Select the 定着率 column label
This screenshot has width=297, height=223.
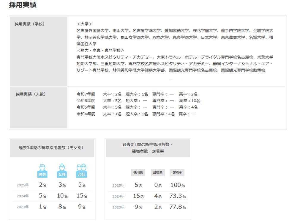[177, 173]
